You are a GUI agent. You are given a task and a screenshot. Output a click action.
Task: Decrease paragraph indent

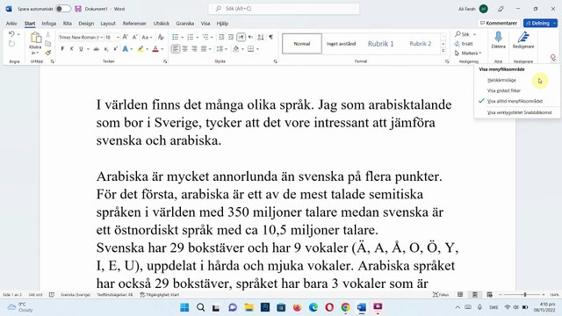pos(221,37)
